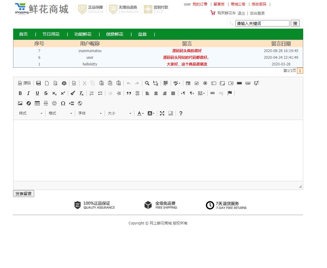Select the Source code editing icon
This screenshot has height=268, width=327.
pyautogui.click(x=24, y=83)
